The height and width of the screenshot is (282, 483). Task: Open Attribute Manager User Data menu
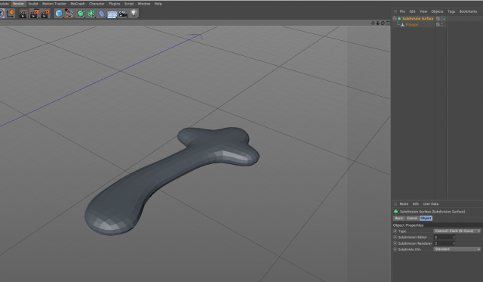tap(431, 204)
